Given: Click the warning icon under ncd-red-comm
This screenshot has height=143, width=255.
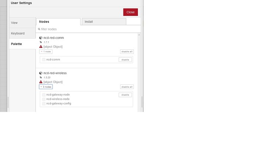Looking at the screenshot, I should tap(41, 46).
